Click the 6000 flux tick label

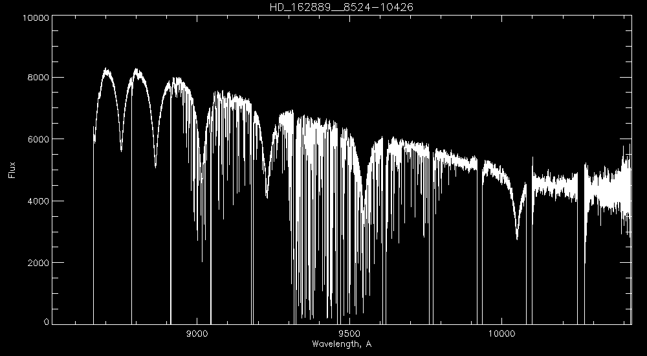[39, 140]
